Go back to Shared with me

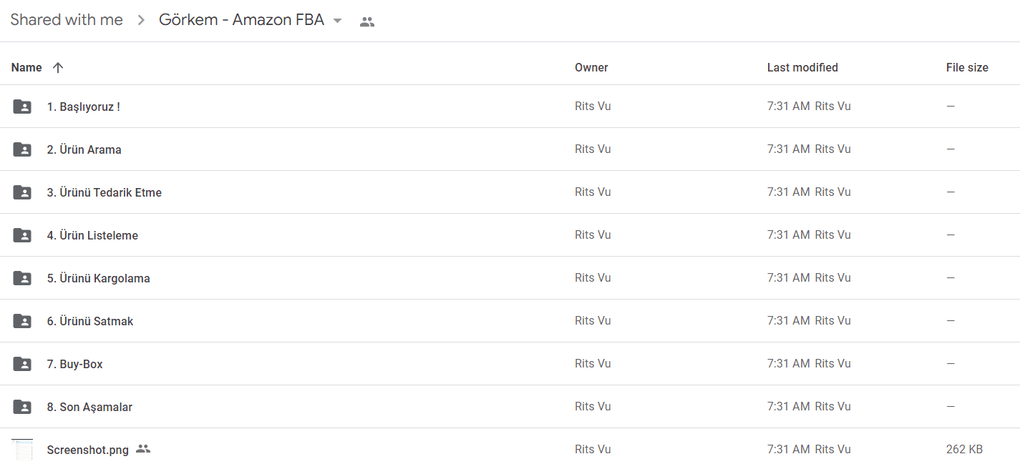tap(67, 20)
